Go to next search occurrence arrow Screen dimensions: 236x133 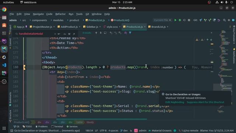[101, 33]
